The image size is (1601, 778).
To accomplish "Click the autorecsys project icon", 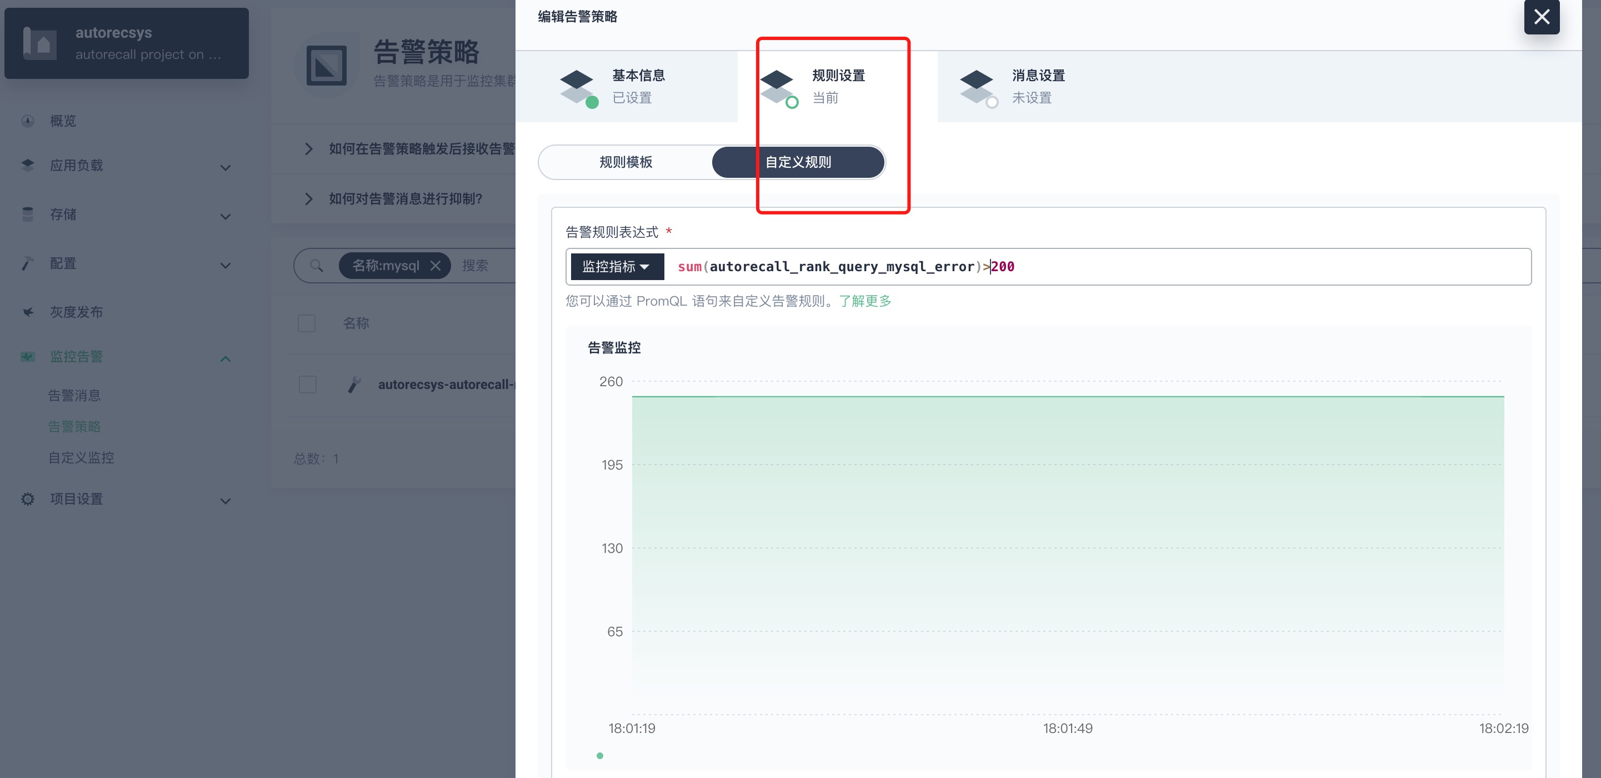I will click(x=40, y=43).
